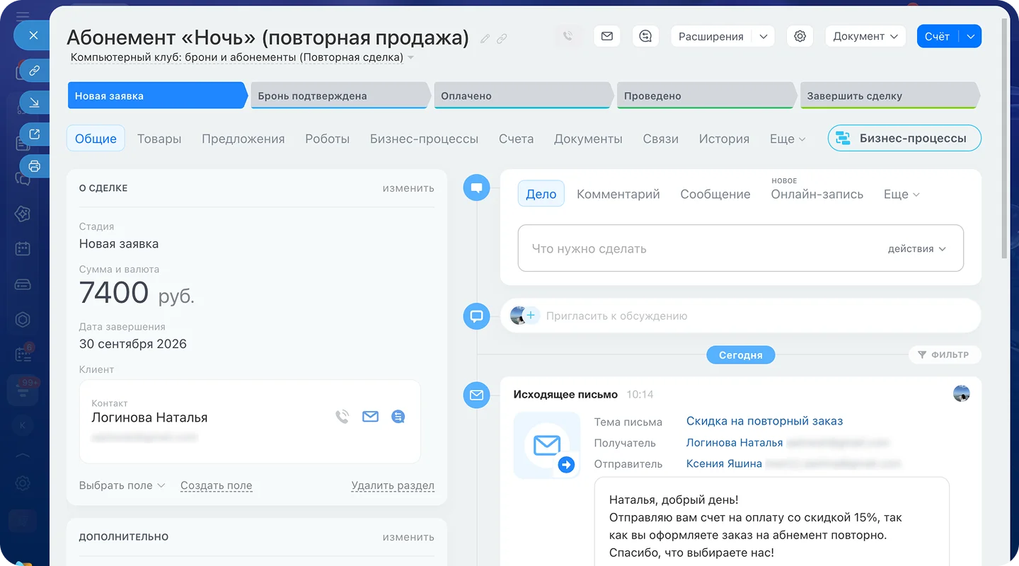This screenshot has width=1019, height=566.
Task: Click the Создать поле link
Action: pyautogui.click(x=216, y=485)
